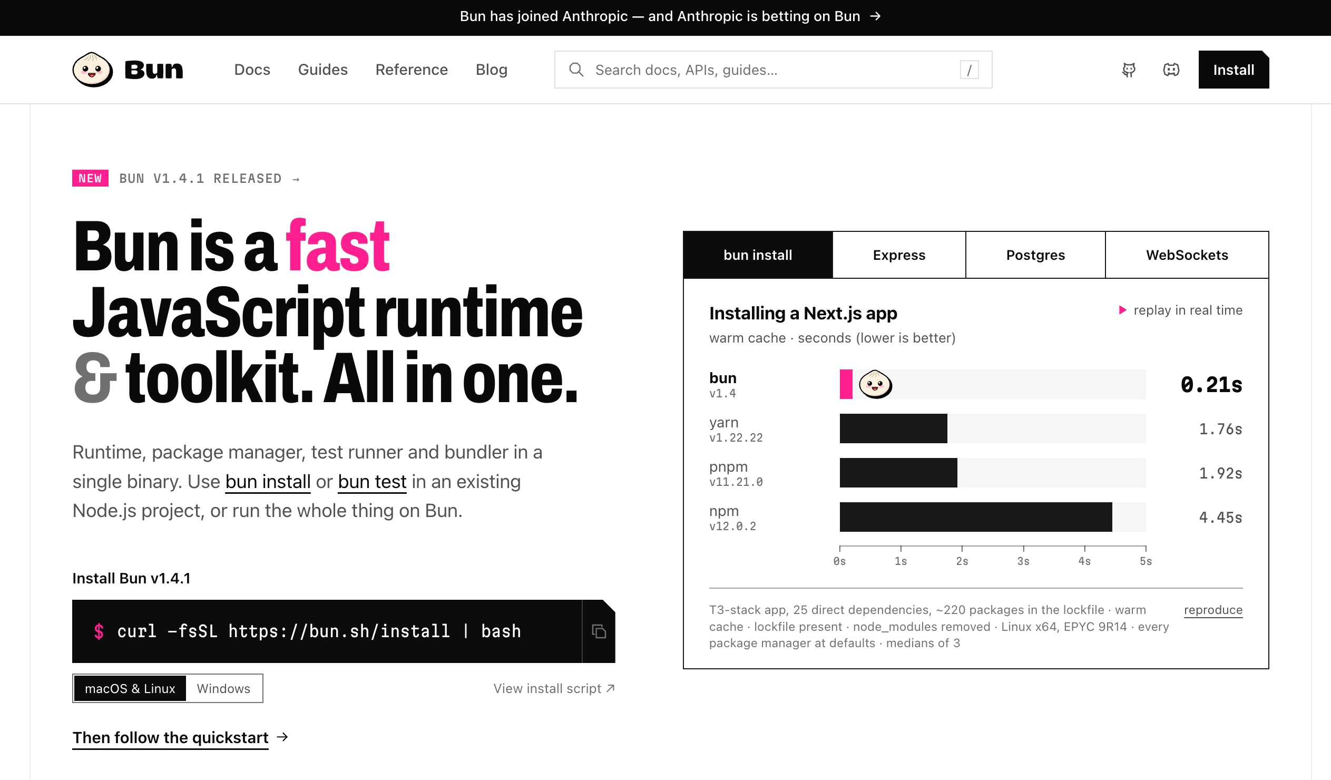This screenshot has width=1331, height=780.
Task: Click the pnpm benchmark bar
Action: [898, 472]
